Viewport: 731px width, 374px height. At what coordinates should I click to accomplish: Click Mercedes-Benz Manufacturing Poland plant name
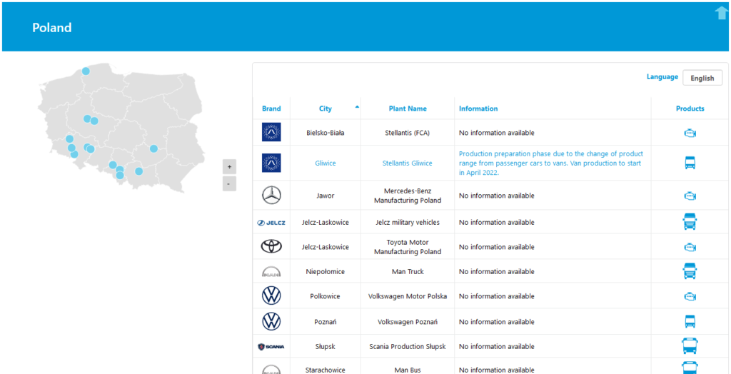pyautogui.click(x=408, y=196)
